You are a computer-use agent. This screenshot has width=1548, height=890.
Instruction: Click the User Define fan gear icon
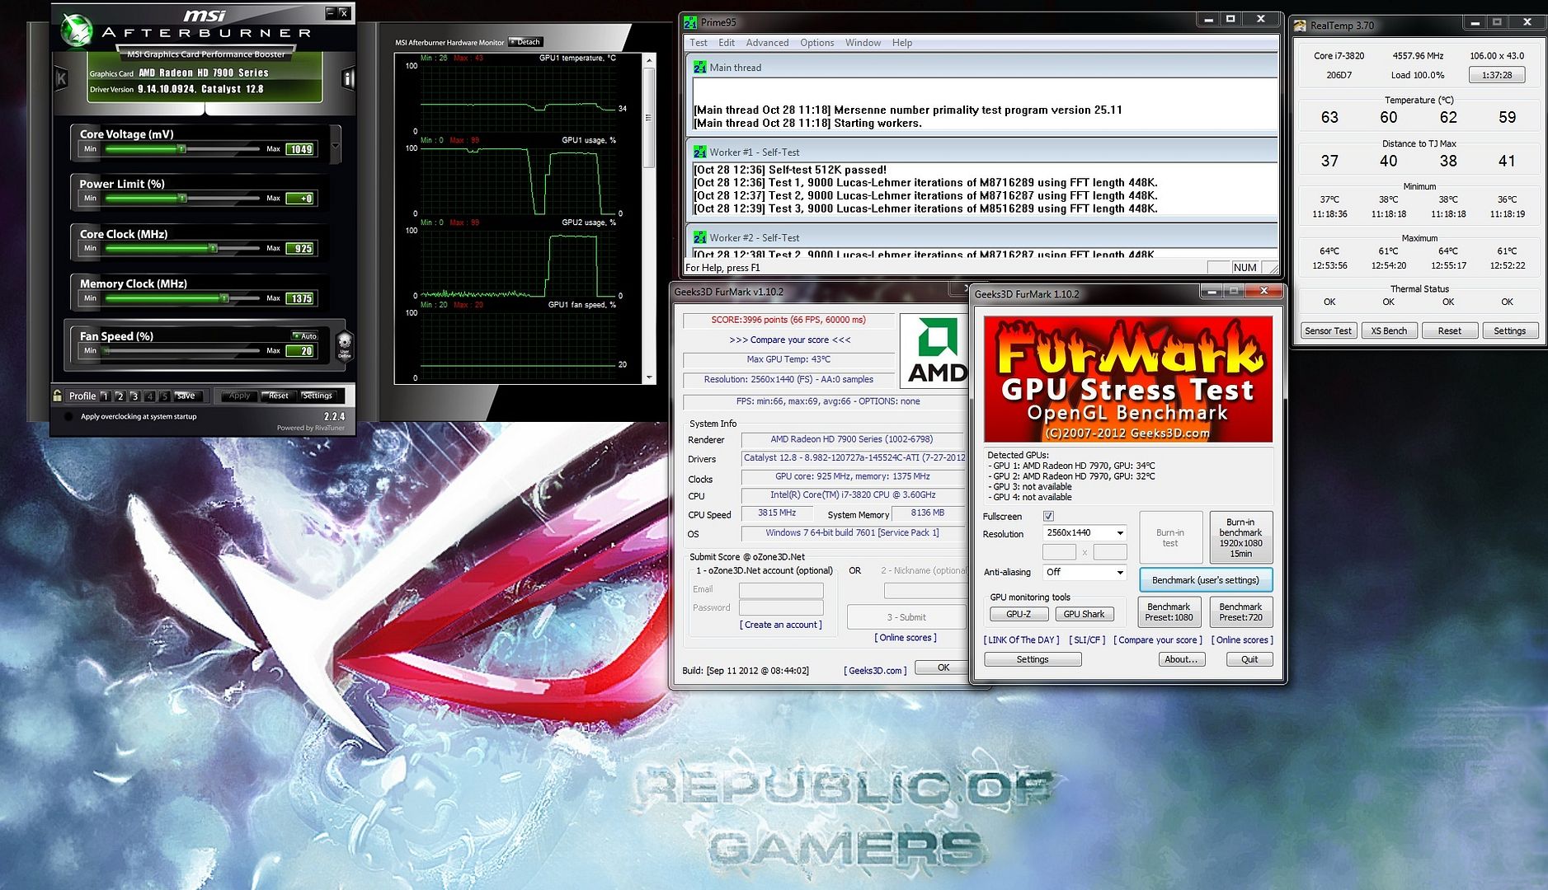tap(345, 345)
